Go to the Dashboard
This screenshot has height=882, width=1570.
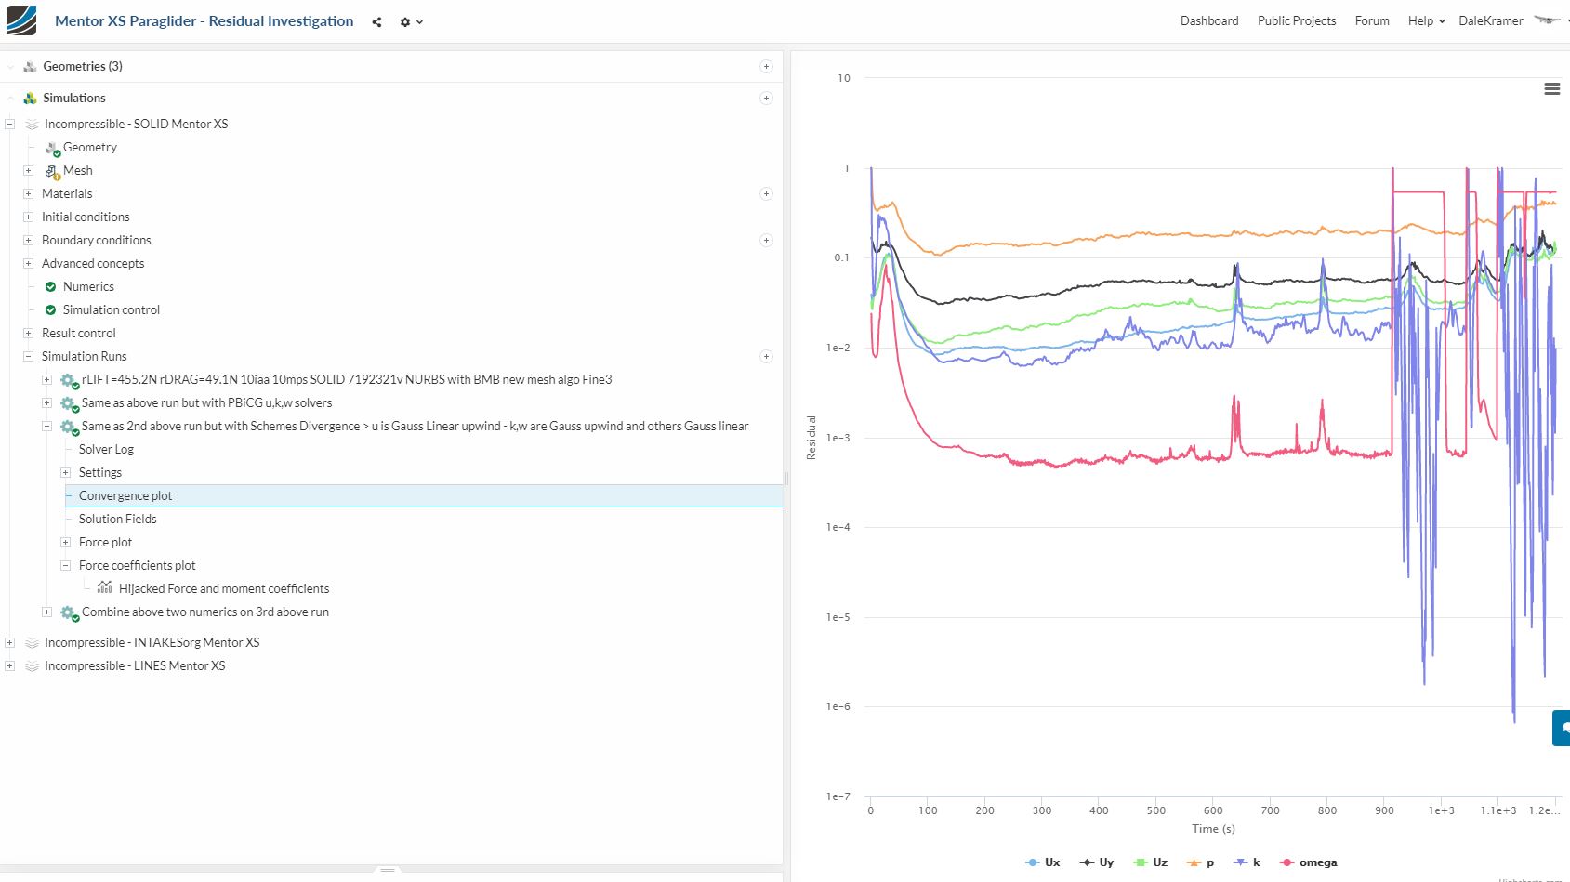(1208, 20)
